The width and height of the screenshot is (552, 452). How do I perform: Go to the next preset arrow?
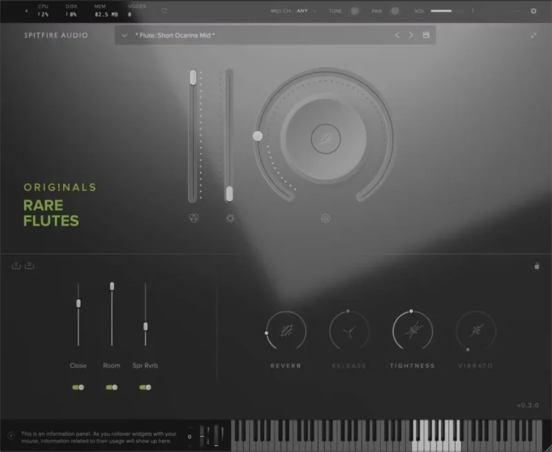coord(411,35)
